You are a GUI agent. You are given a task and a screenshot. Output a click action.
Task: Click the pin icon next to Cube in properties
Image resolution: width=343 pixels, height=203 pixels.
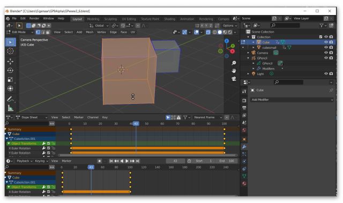[331, 90]
